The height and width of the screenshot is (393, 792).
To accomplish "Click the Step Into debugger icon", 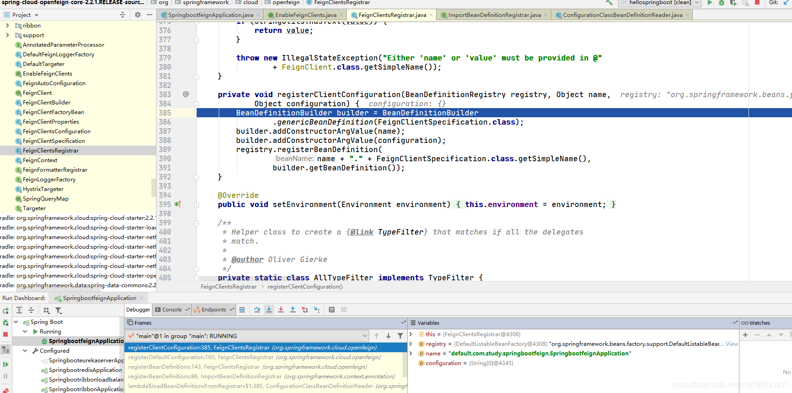I will [x=269, y=310].
